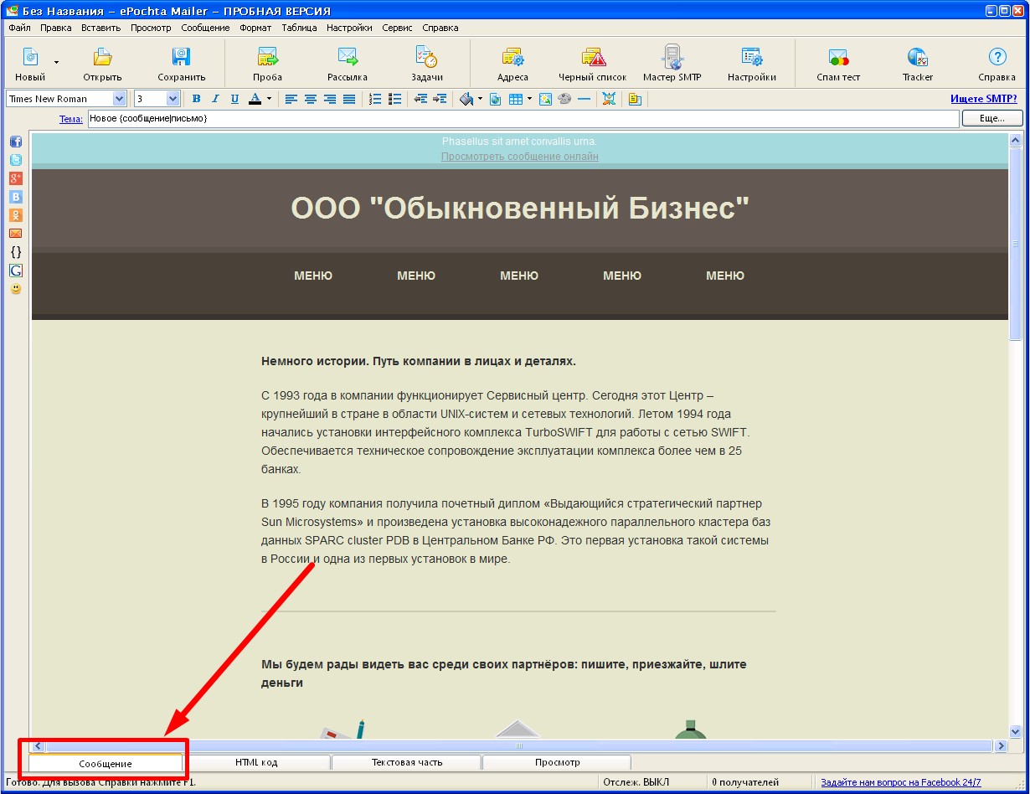1030x794 pixels.
Task: Start the mailing with Рассылка
Action: (348, 64)
